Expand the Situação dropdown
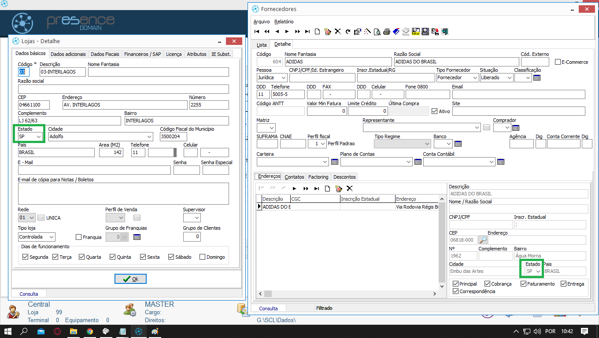Image resolution: width=599 pixels, height=338 pixels. coord(509,78)
